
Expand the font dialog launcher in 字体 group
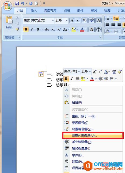point(100,37)
